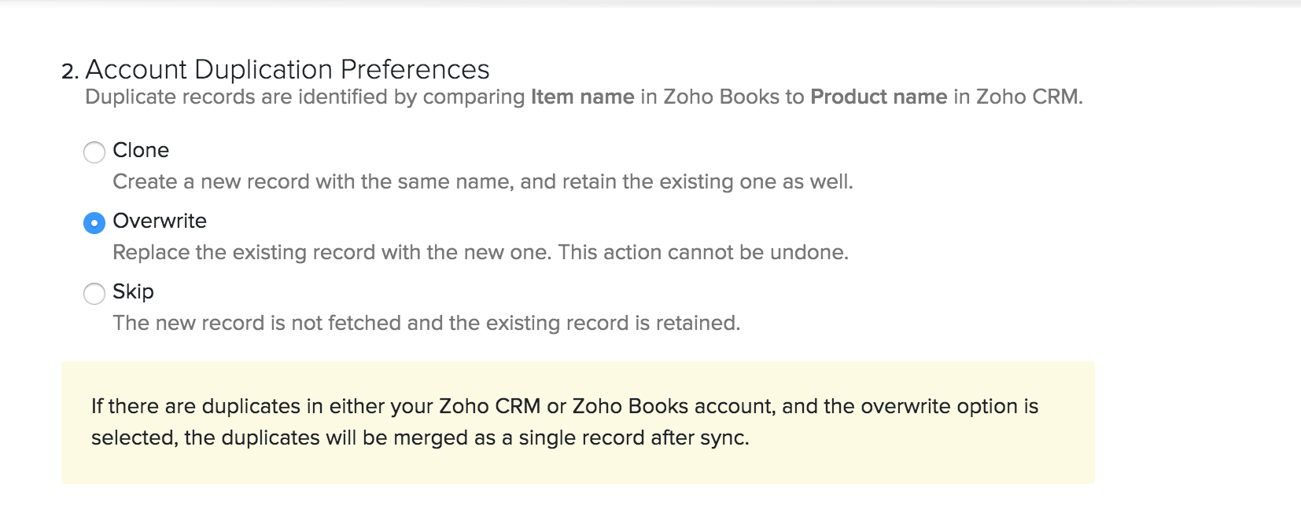Click the bold "Product name" text
This screenshot has width=1301, height=531.
point(879,97)
